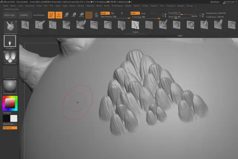Choose the selected Scale2 chisel thumbnail
This screenshot has height=159, width=238.
click(x=135, y=25)
